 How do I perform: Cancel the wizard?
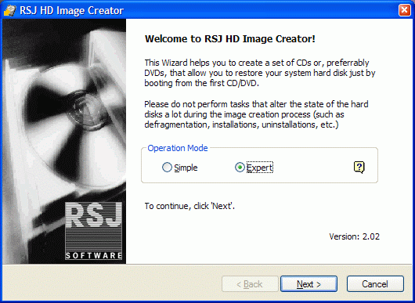(375, 284)
